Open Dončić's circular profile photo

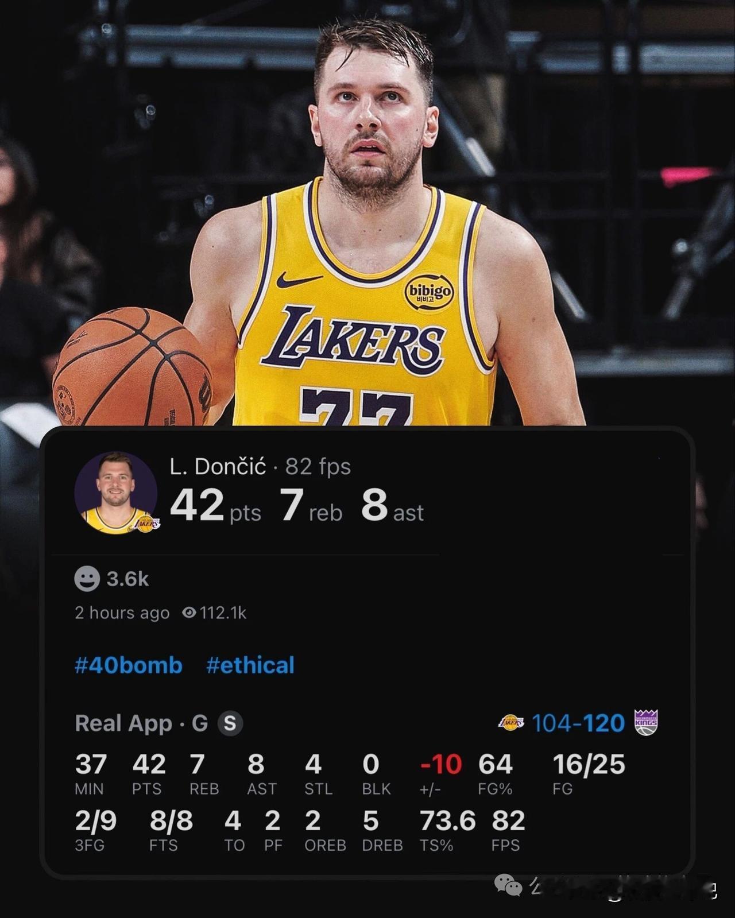coord(116,493)
